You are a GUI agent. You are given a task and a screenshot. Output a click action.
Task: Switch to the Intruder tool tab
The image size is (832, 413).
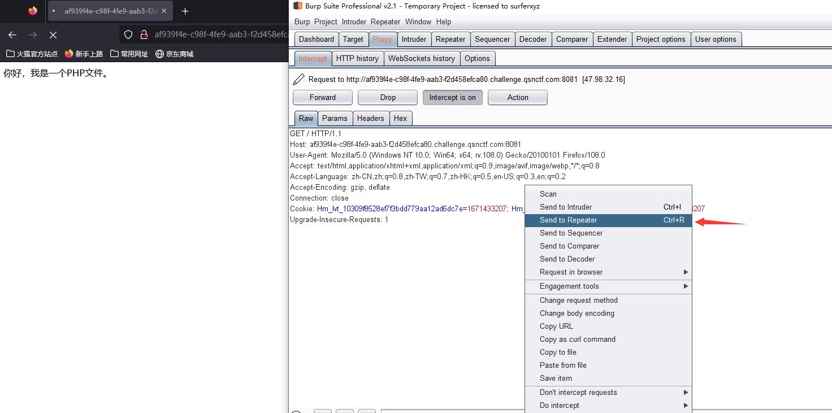414,39
